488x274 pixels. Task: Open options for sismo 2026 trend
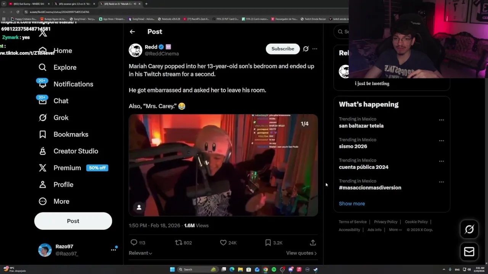tap(441, 140)
